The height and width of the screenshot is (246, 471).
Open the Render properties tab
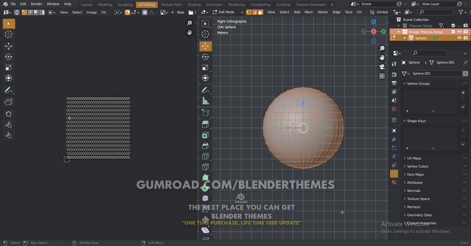394,74
